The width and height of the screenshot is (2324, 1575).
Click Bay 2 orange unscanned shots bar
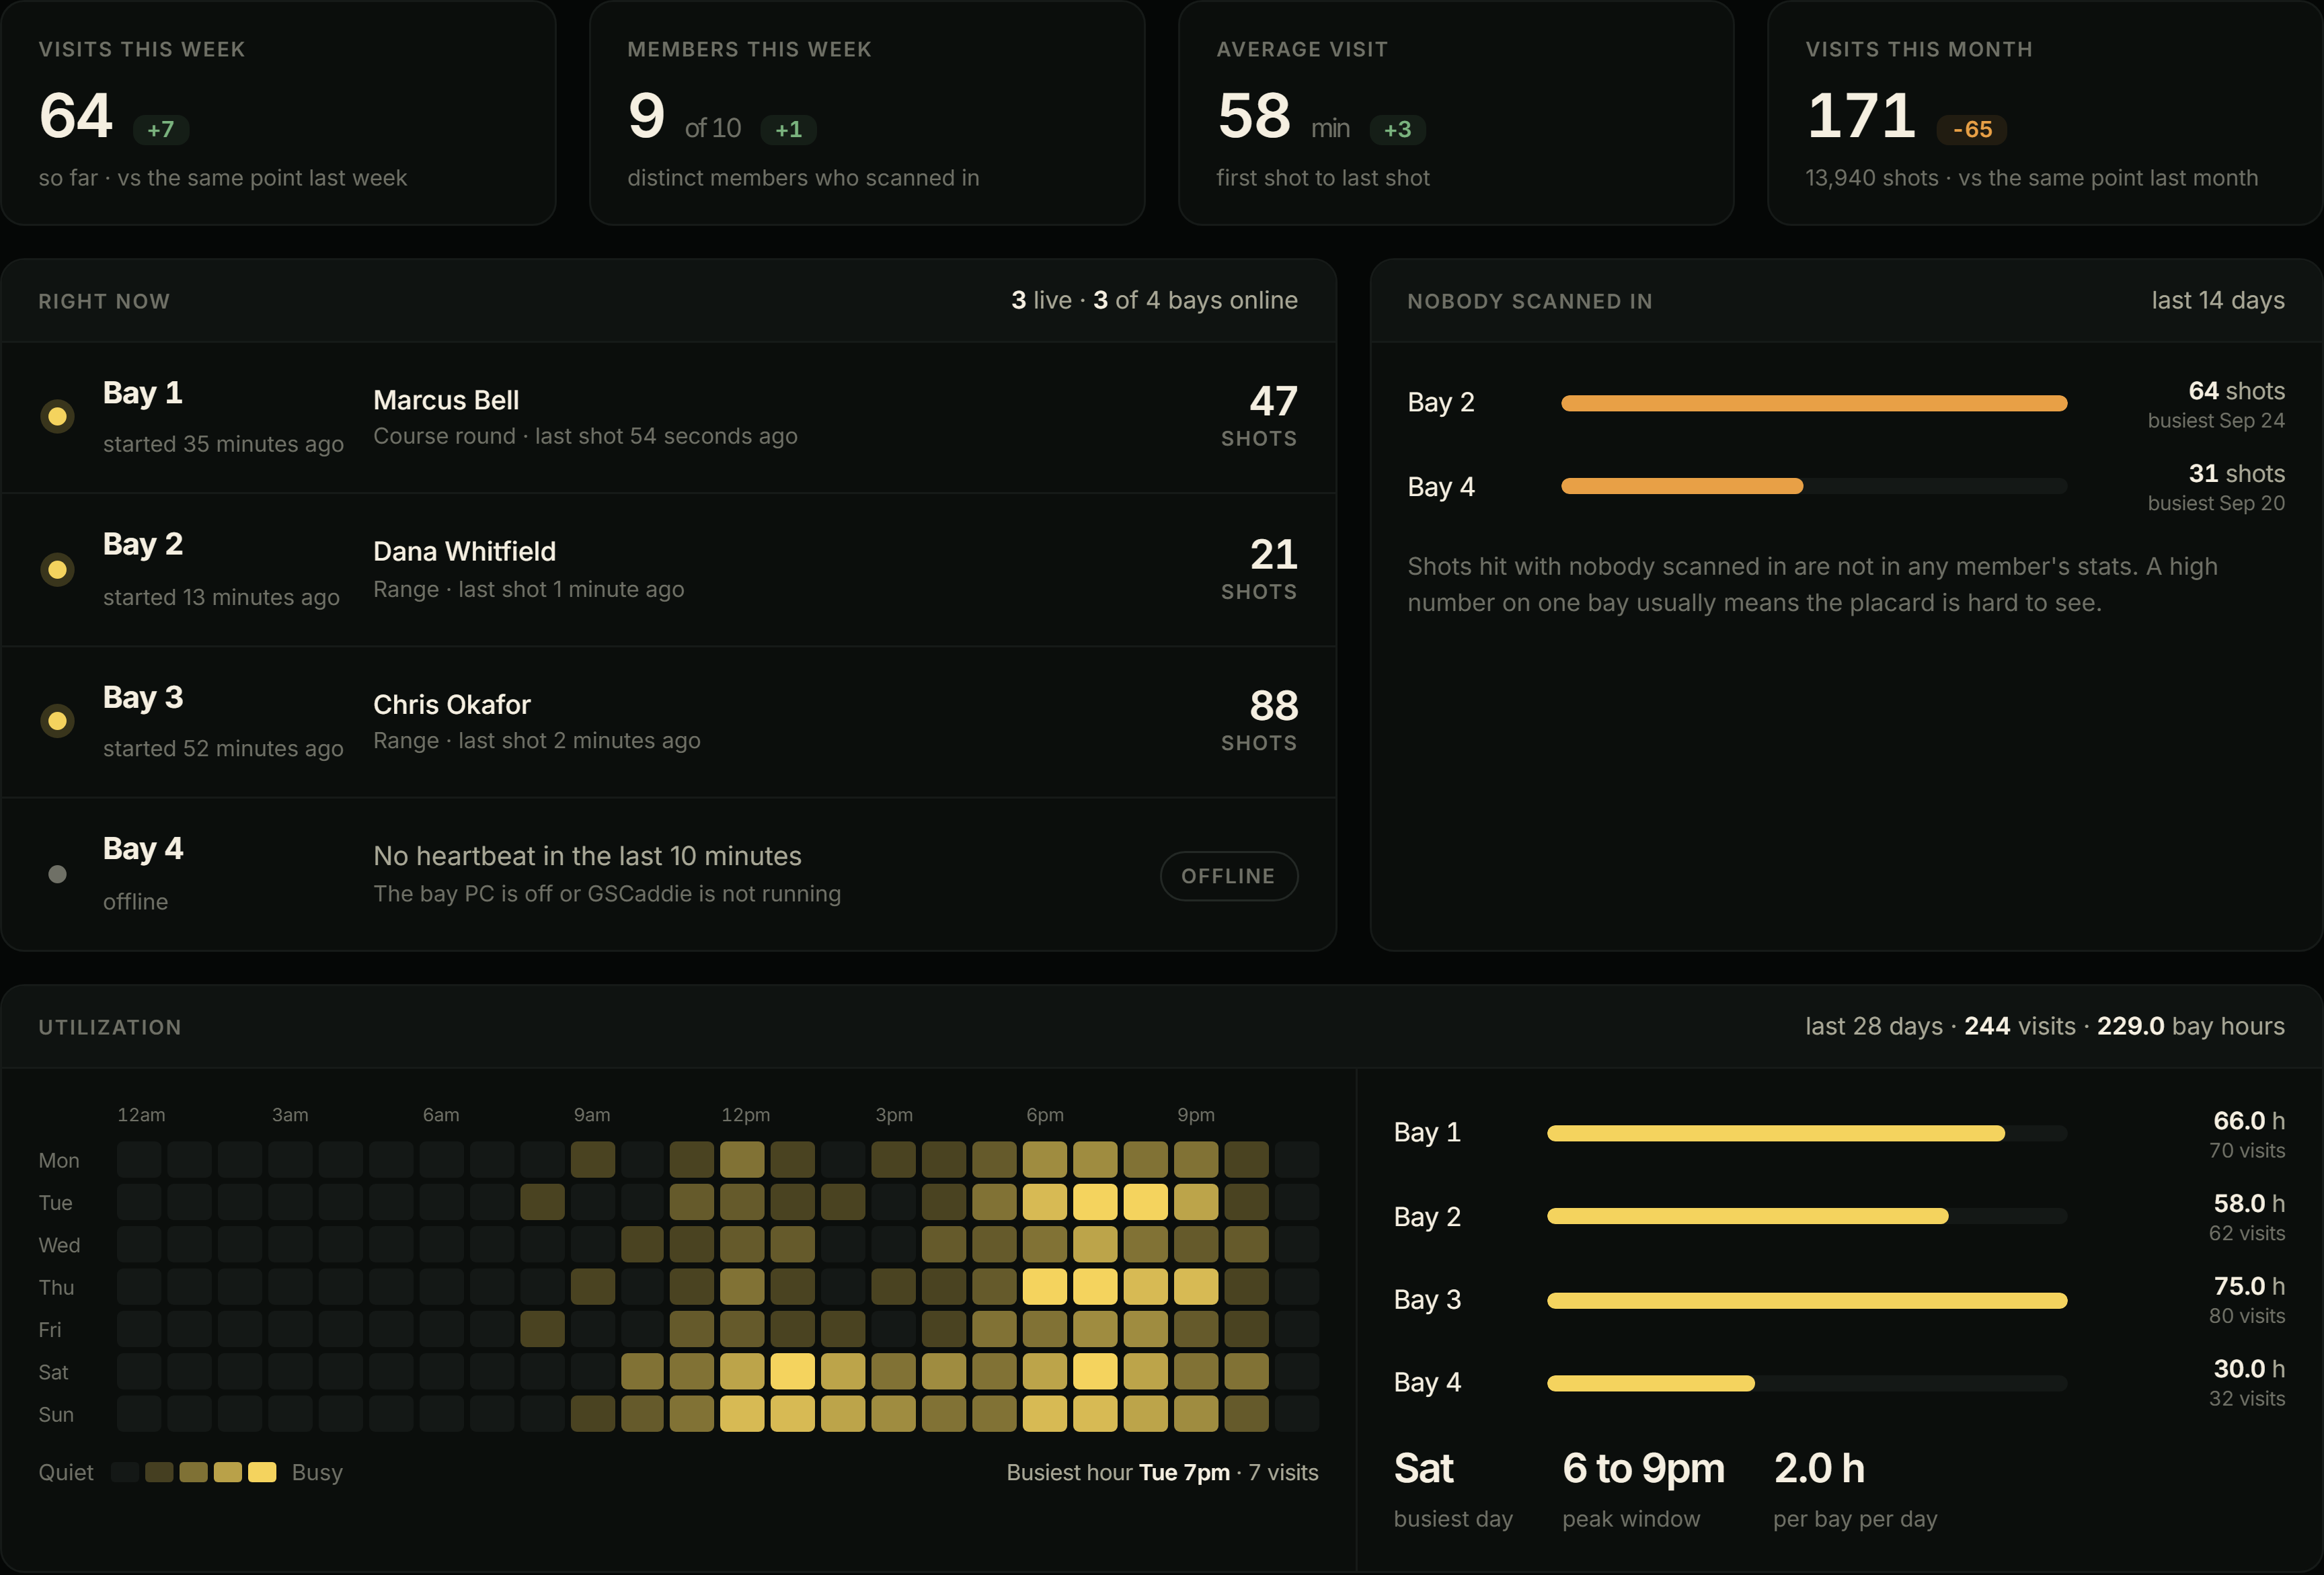1813,403
